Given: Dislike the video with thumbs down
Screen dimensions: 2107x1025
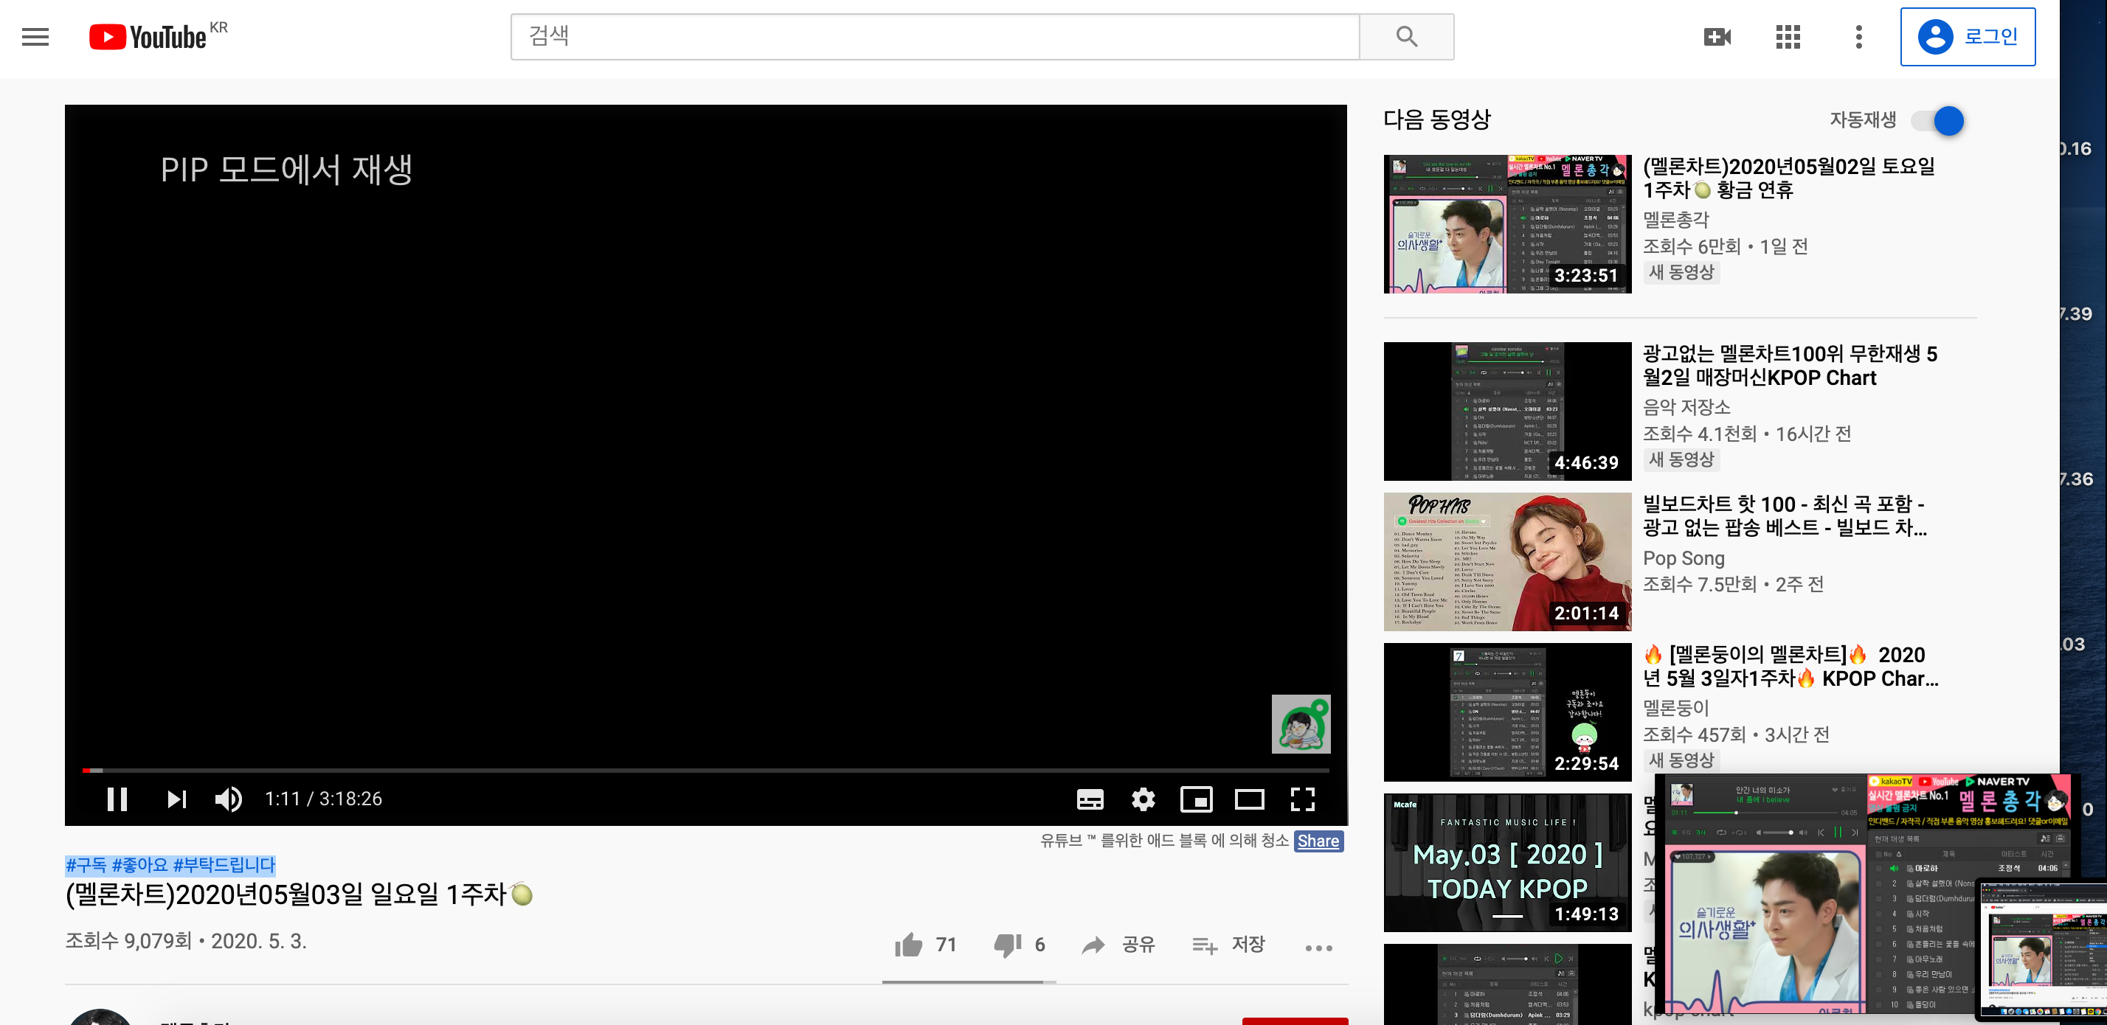Looking at the screenshot, I should coord(1008,945).
